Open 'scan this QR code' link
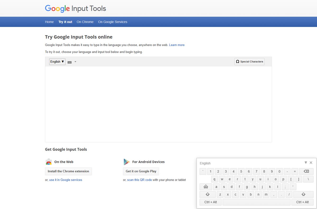The image size is (317, 209). 139,180
